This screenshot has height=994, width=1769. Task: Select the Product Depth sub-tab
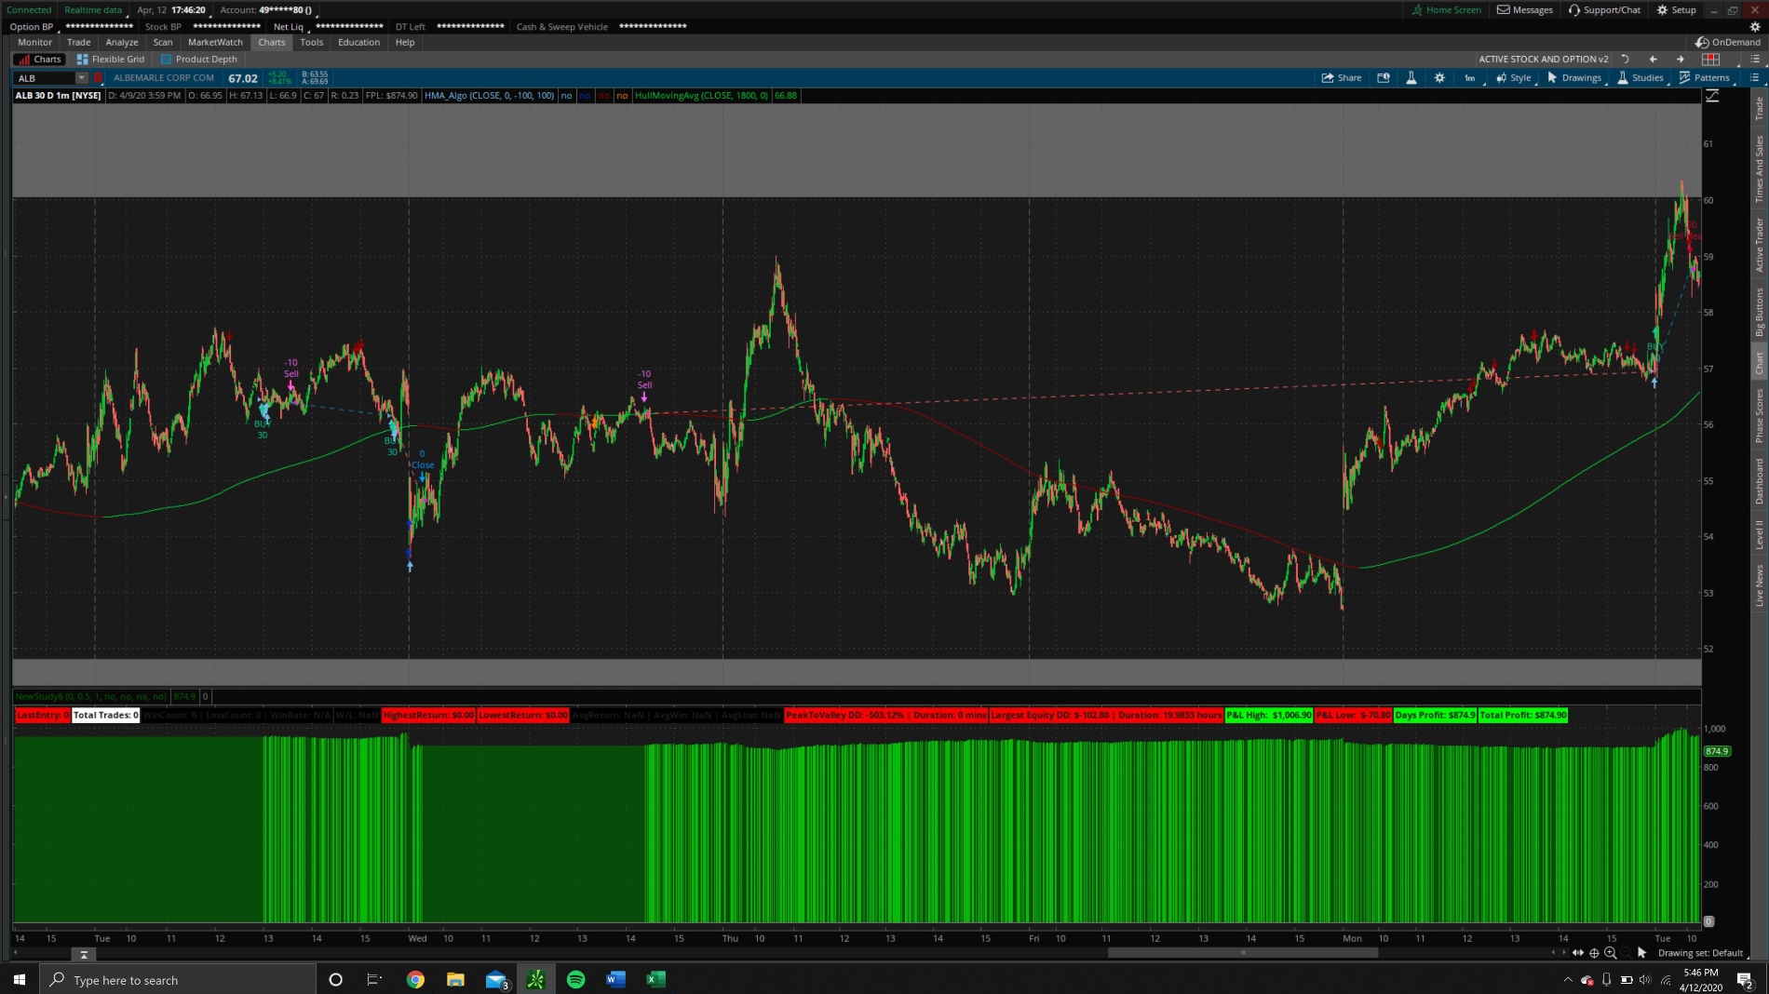pos(198,59)
